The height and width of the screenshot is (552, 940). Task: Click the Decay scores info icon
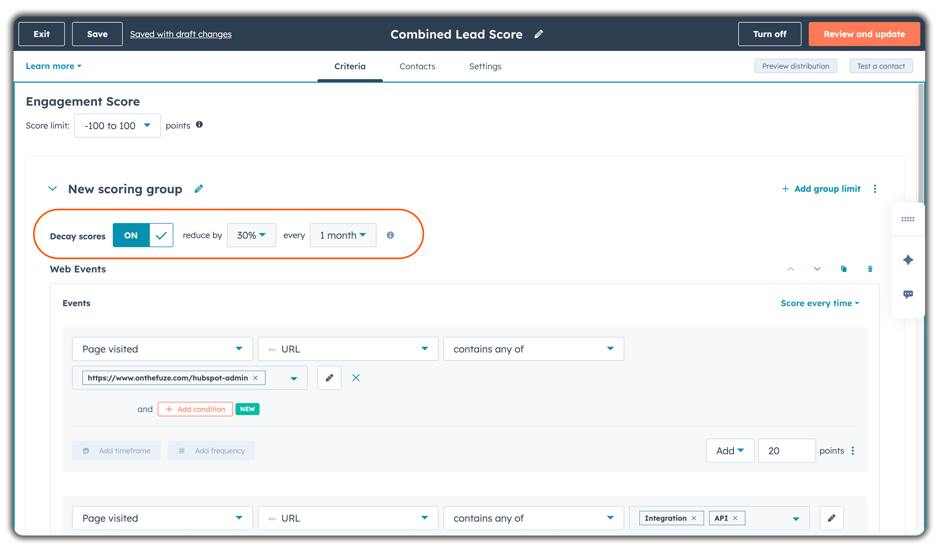390,235
